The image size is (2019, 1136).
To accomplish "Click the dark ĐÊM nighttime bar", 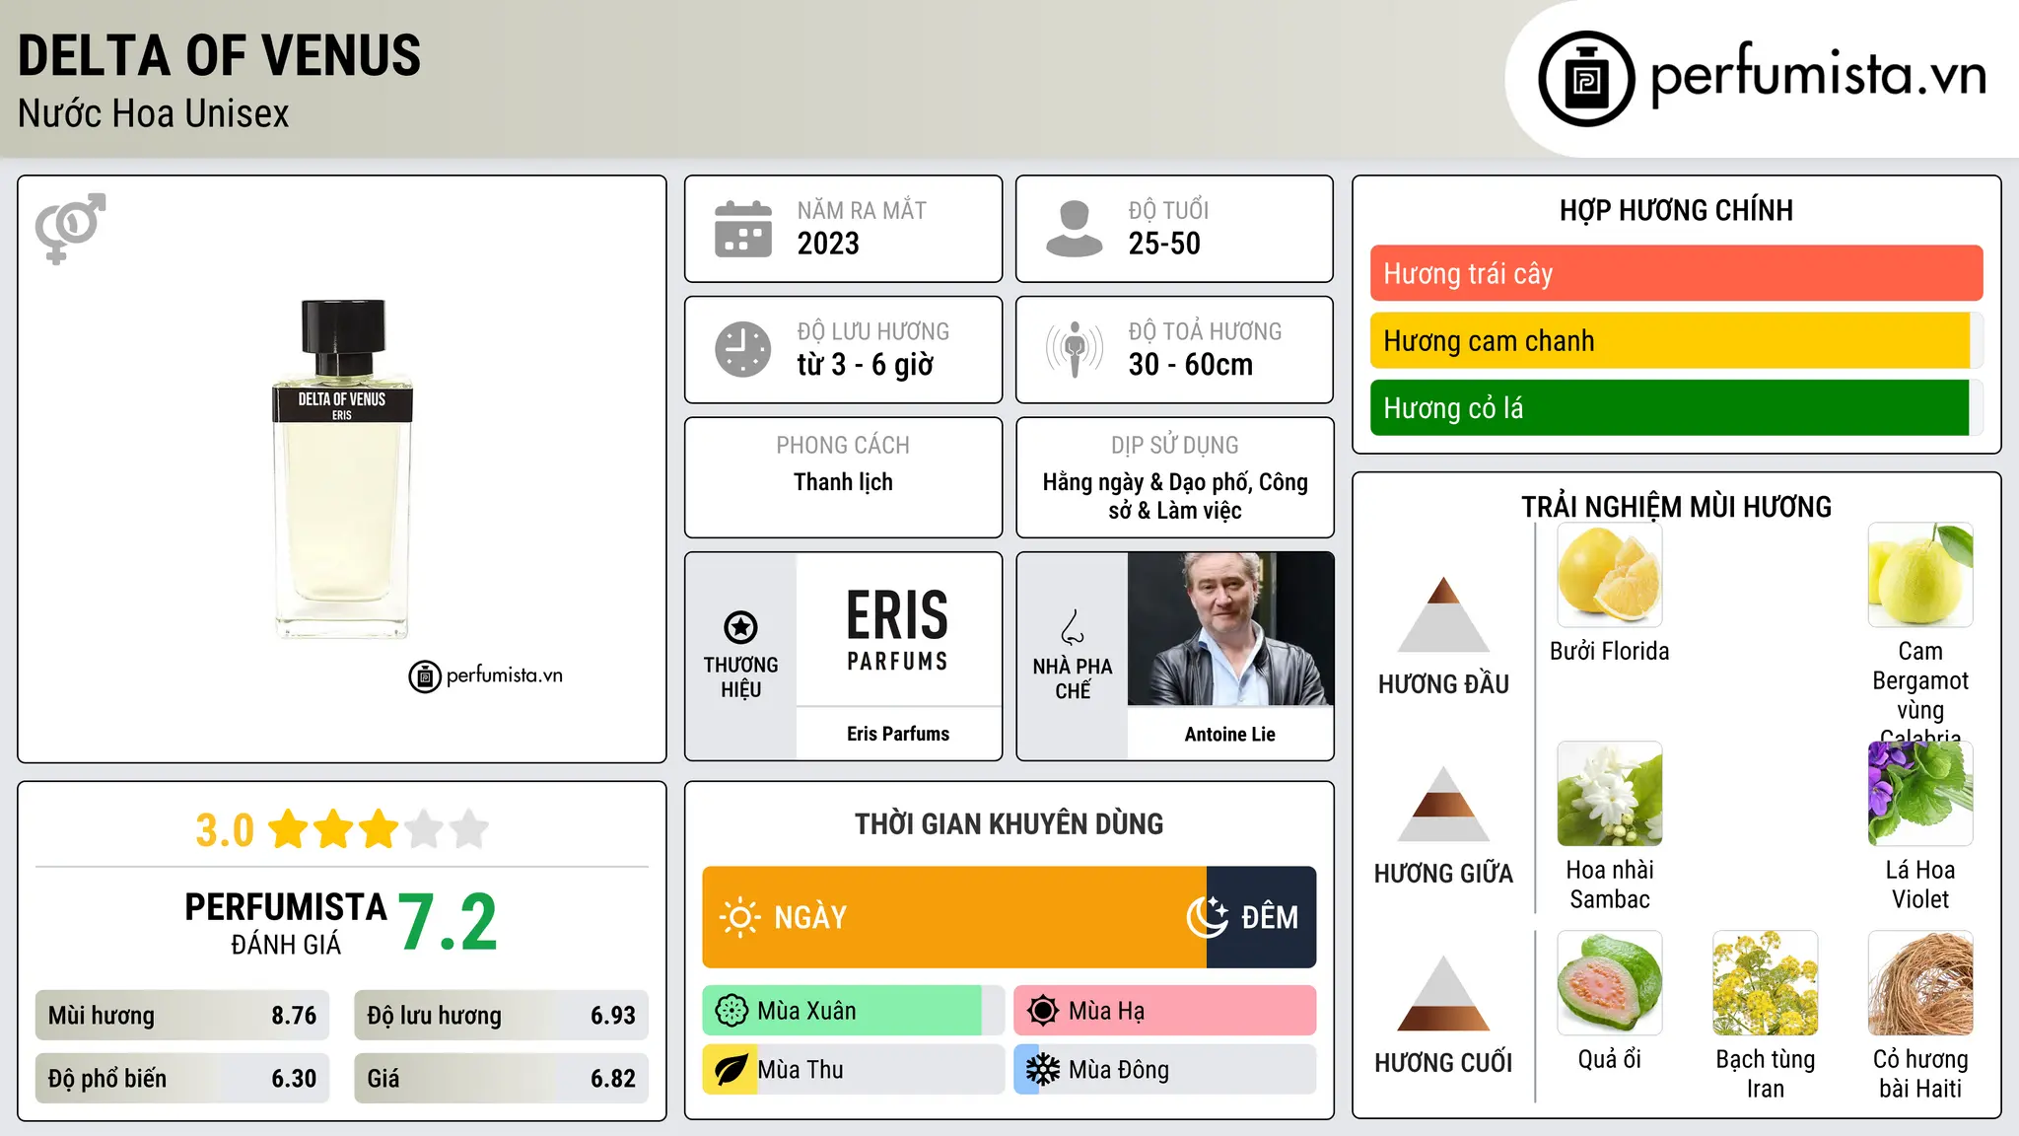I will click(1261, 917).
